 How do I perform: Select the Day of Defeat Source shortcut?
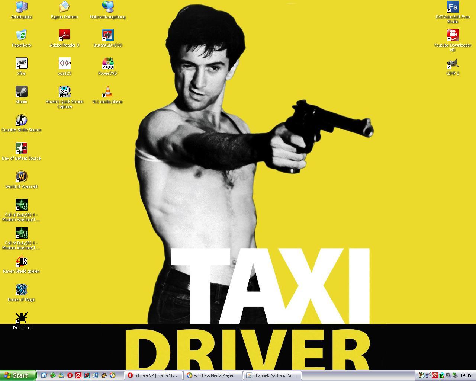click(21, 151)
